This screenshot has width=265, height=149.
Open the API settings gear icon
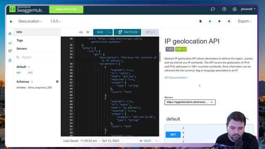(219, 21)
